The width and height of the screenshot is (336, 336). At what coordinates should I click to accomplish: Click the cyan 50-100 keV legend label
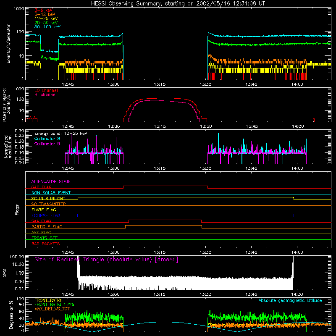point(47,27)
